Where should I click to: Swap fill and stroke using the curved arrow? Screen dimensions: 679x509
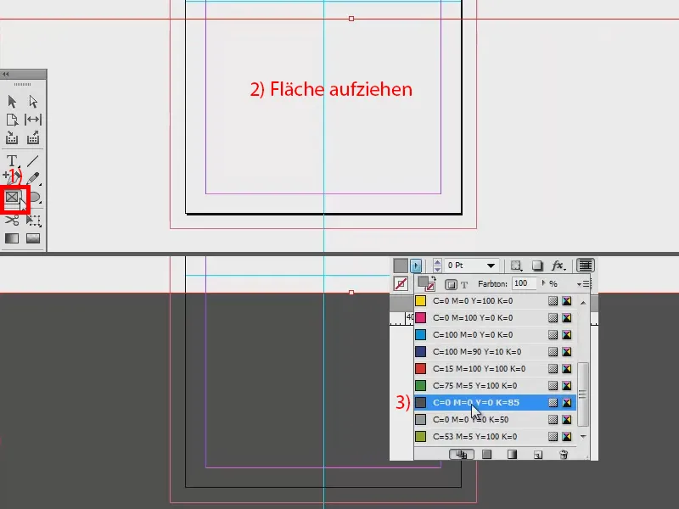[434, 278]
